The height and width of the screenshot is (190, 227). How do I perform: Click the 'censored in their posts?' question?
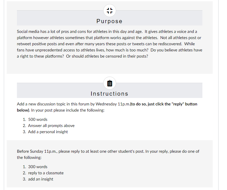point(107,56)
